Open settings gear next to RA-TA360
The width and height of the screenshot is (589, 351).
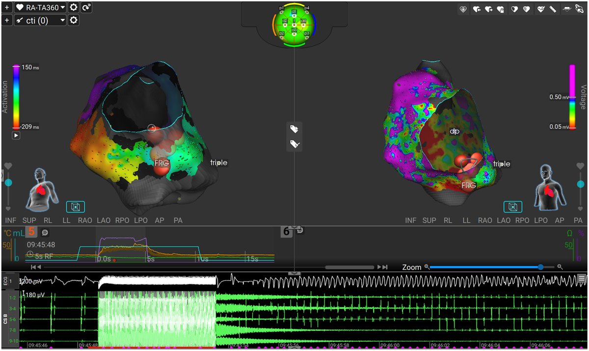click(x=73, y=7)
